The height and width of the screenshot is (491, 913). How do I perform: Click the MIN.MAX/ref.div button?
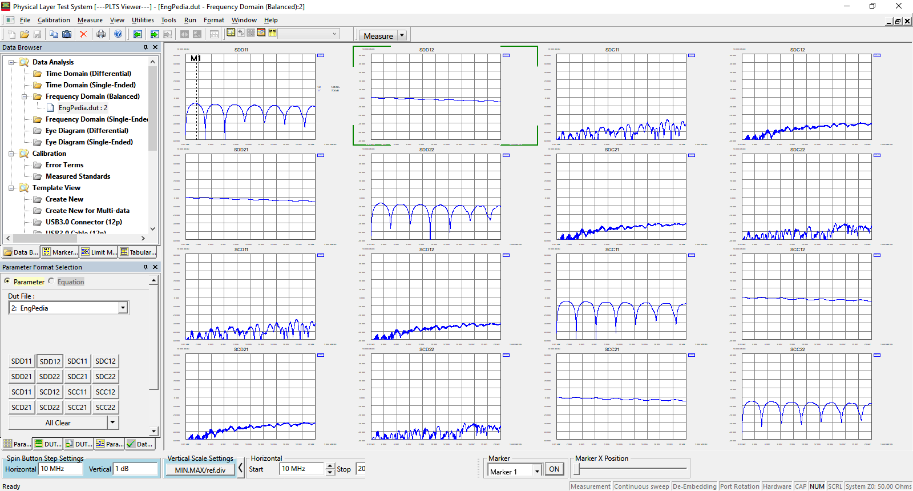click(x=200, y=470)
